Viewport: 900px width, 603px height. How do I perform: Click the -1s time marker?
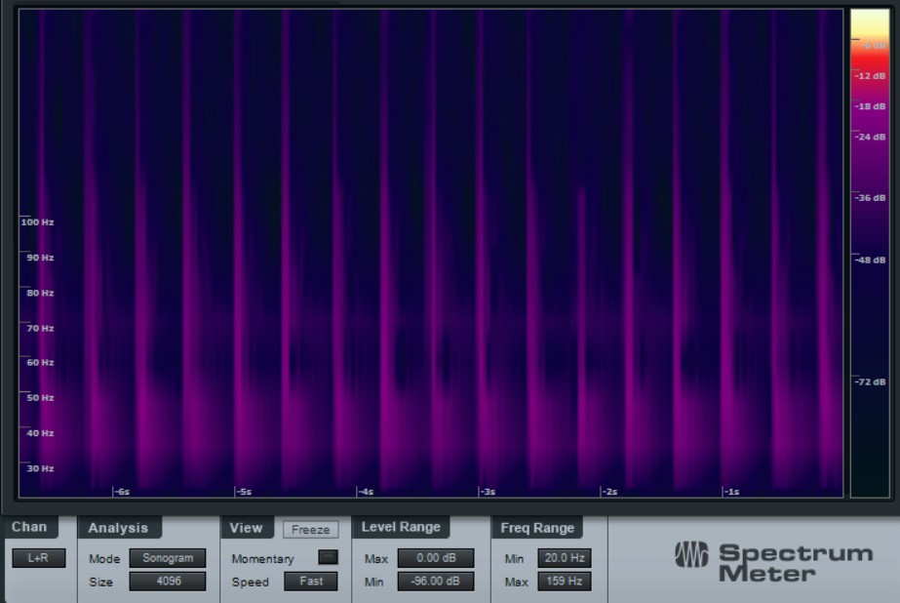[731, 492]
